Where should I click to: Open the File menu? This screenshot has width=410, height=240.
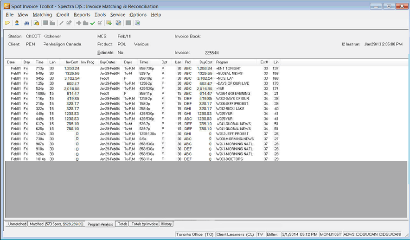[9, 15]
